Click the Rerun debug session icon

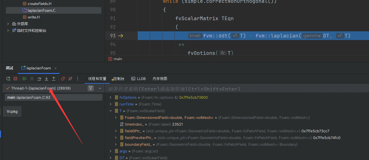point(8,79)
